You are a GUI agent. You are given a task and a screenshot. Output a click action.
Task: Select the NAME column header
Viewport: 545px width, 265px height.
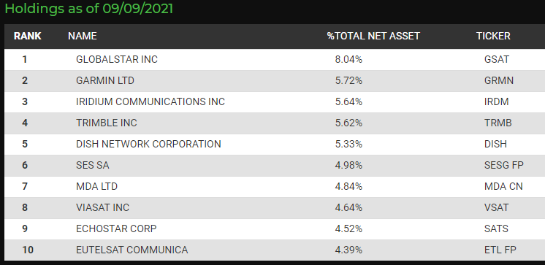click(83, 36)
